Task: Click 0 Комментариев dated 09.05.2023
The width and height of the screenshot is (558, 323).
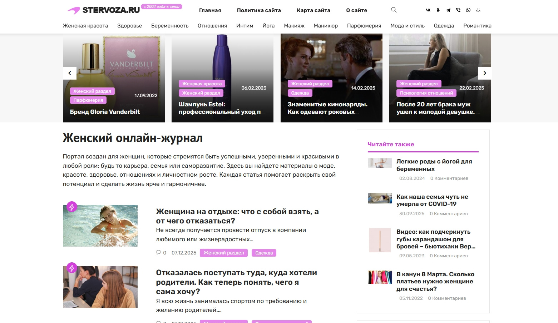Action: point(449,256)
